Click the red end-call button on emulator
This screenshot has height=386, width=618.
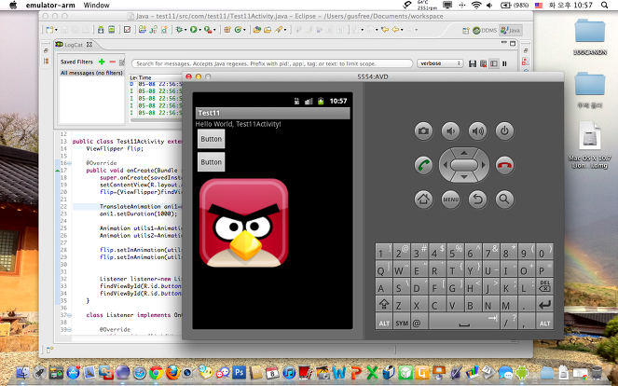(x=504, y=165)
